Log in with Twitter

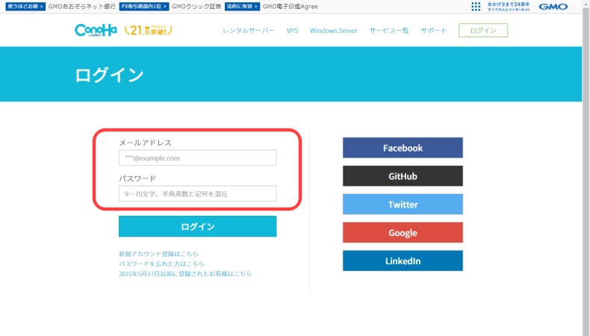click(x=403, y=205)
